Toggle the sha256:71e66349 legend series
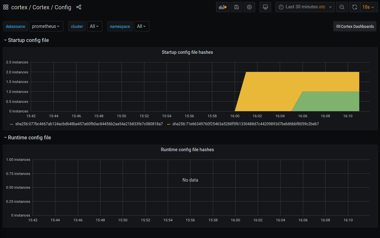The width and height of the screenshot is (380, 238). (246, 124)
